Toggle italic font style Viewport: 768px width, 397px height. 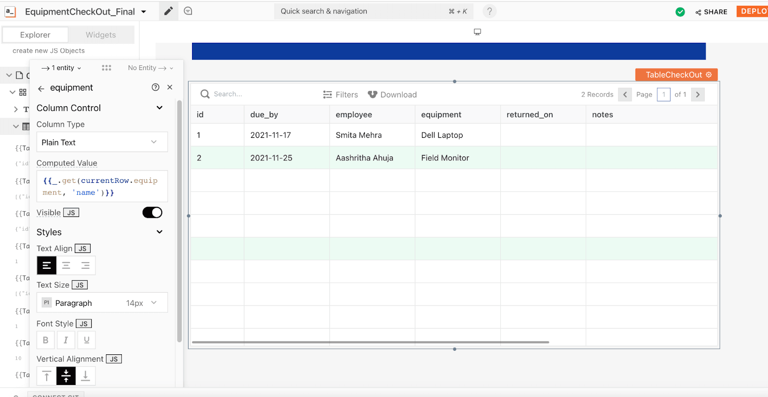click(66, 340)
